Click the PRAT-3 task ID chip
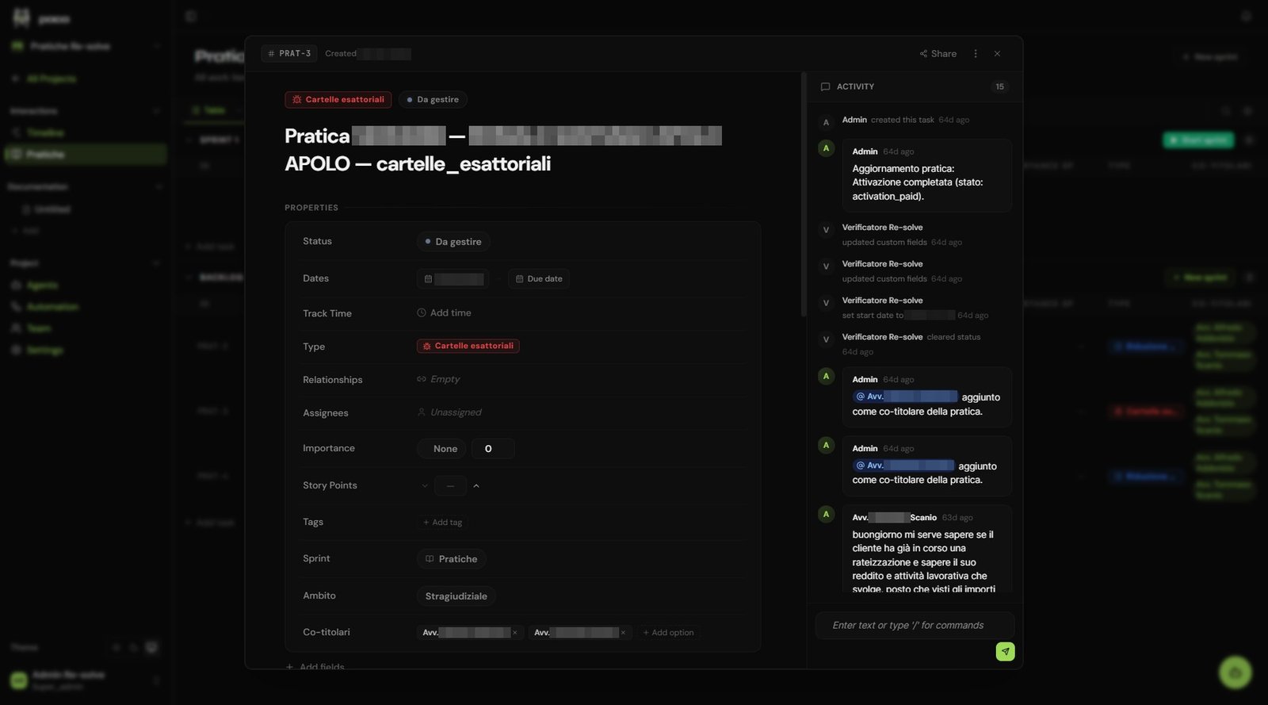Image resolution: width=1268 pixels, height=705 pixels. pyautogui.click(x=289, y=54)
